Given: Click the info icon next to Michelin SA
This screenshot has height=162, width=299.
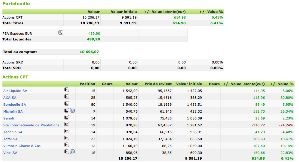Looking at the screenshot, I should point(72,110).
